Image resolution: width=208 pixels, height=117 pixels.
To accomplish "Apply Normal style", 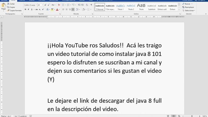I will coord(100,7).
